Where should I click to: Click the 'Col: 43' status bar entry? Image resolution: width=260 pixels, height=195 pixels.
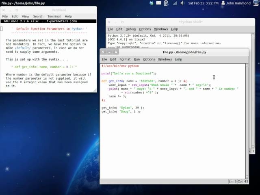(243, 182)
